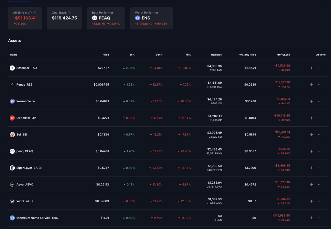Click the Aevo AEVO coin logo
Image resolution: width=331 pixels, height=229 pixels.
coord(12,184)
